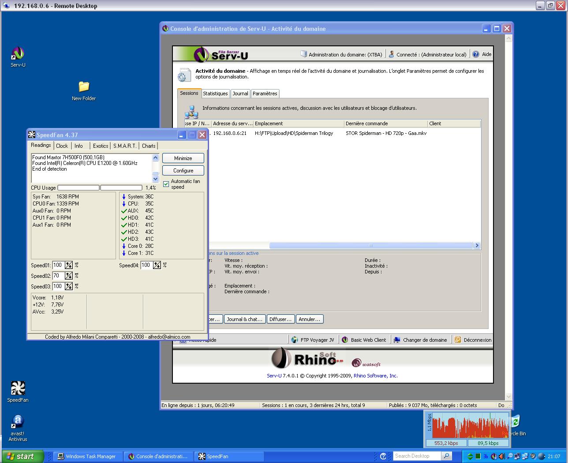This screenshot has height=463, width=568.
Task: Click the Speed02 value field
Action: coord(58,276)
